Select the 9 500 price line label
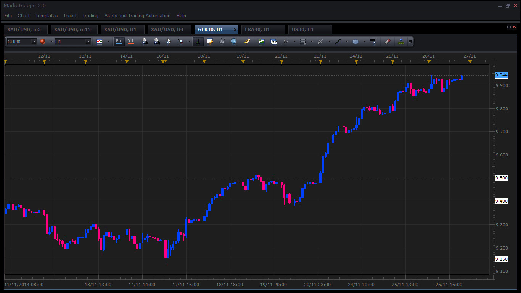This screenshot has height=293, width=521. coord(502,178)
